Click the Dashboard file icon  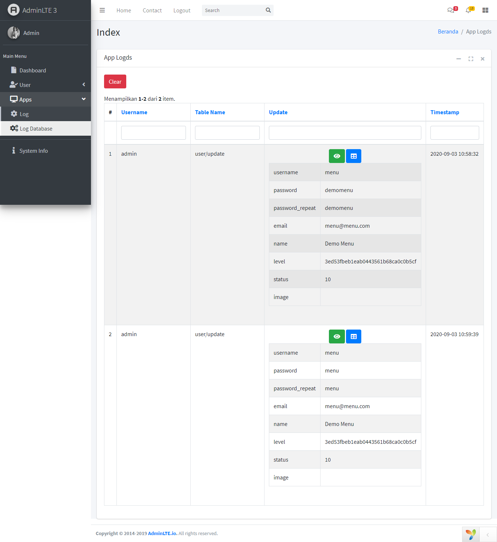(14, 70)
